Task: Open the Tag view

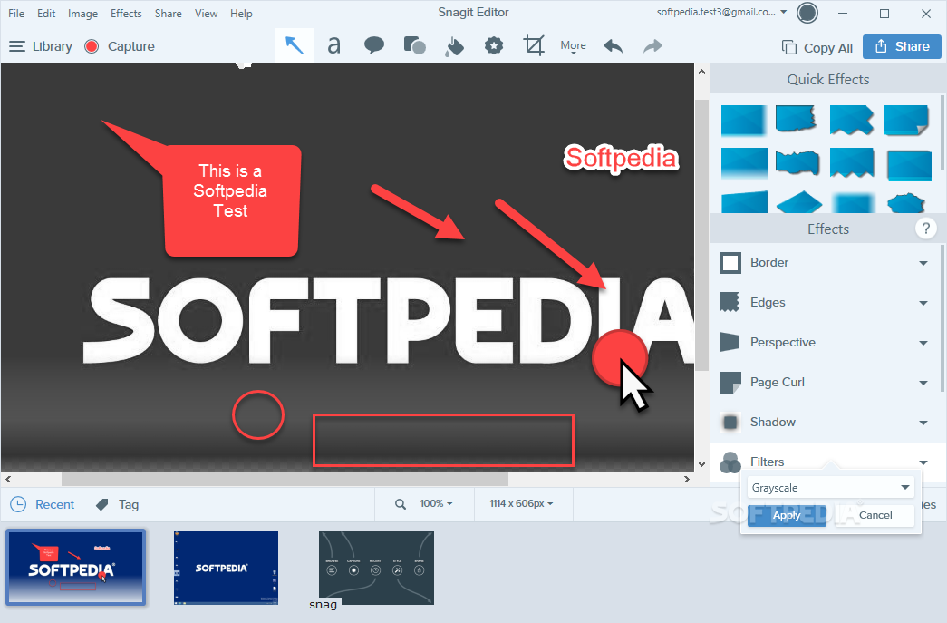Action: (117, 504)
